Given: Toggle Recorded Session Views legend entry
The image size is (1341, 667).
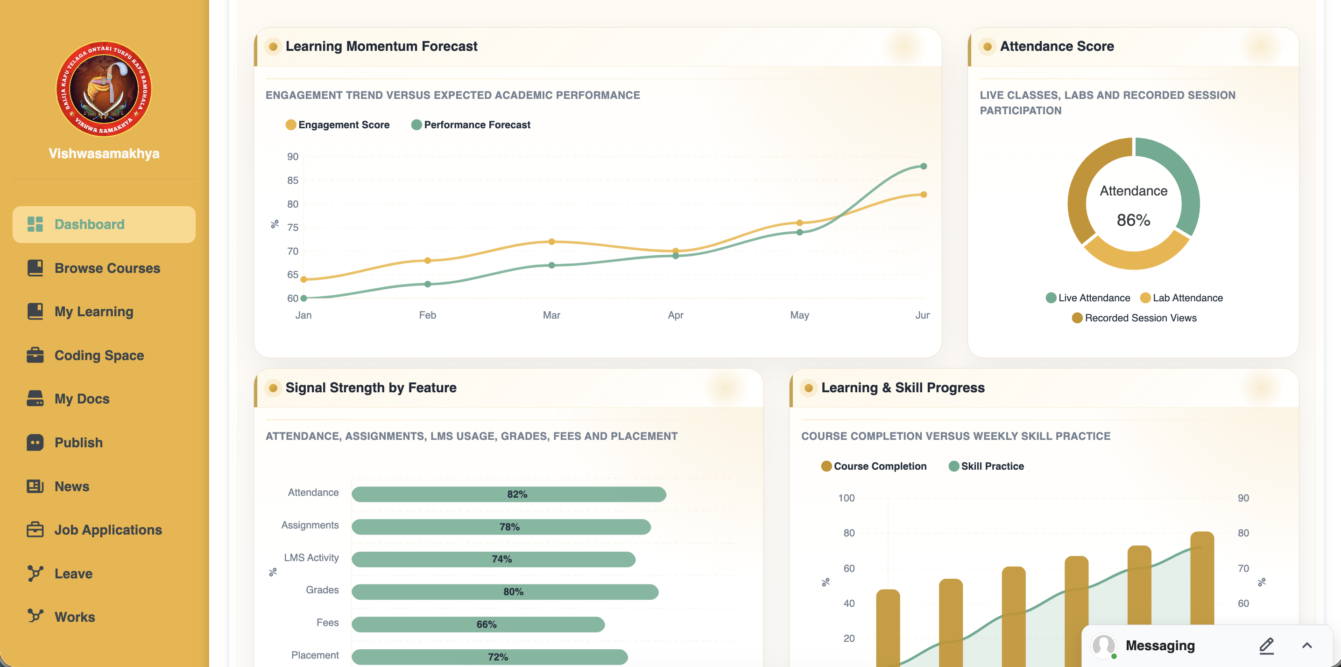Looking at the screenshot, I should pos(1134,318).
